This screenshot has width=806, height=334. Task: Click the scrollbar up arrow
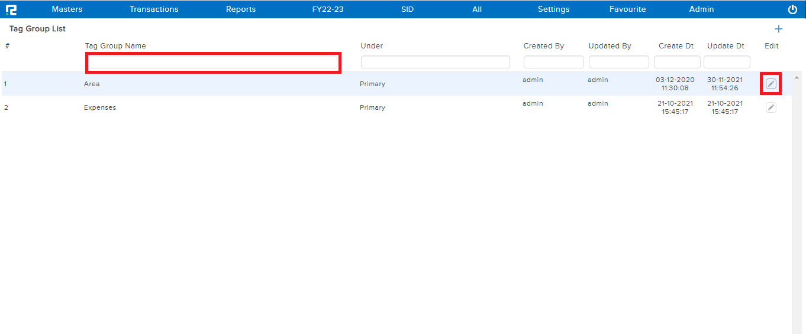[x=797, y=78]
